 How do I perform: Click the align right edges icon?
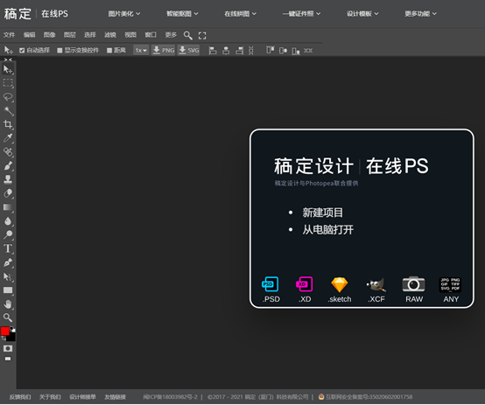point(240,51)
